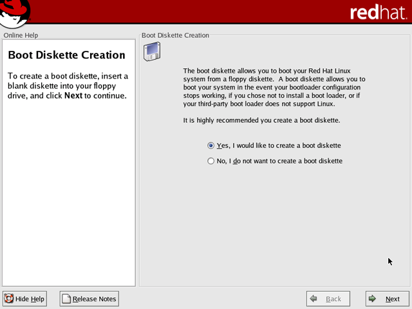Viewport: 412px width, 309px height.
Task: Click the floppy diskette icon
Action: 152,51
